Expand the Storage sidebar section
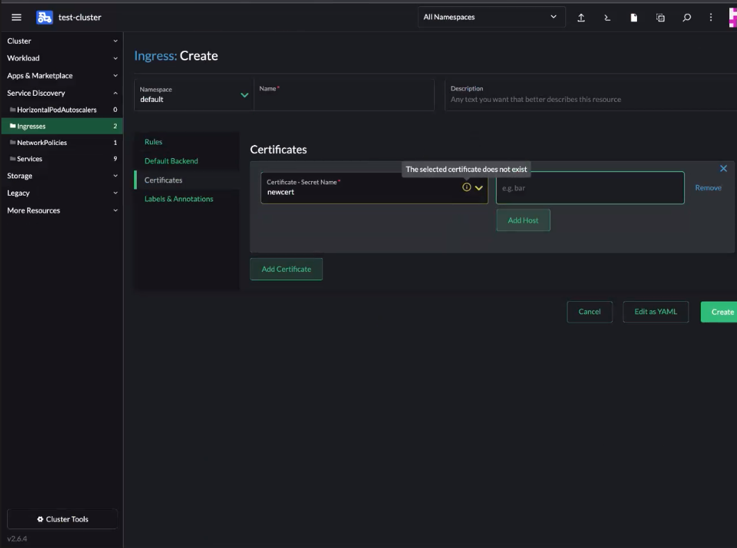 [x=62, y=175]
